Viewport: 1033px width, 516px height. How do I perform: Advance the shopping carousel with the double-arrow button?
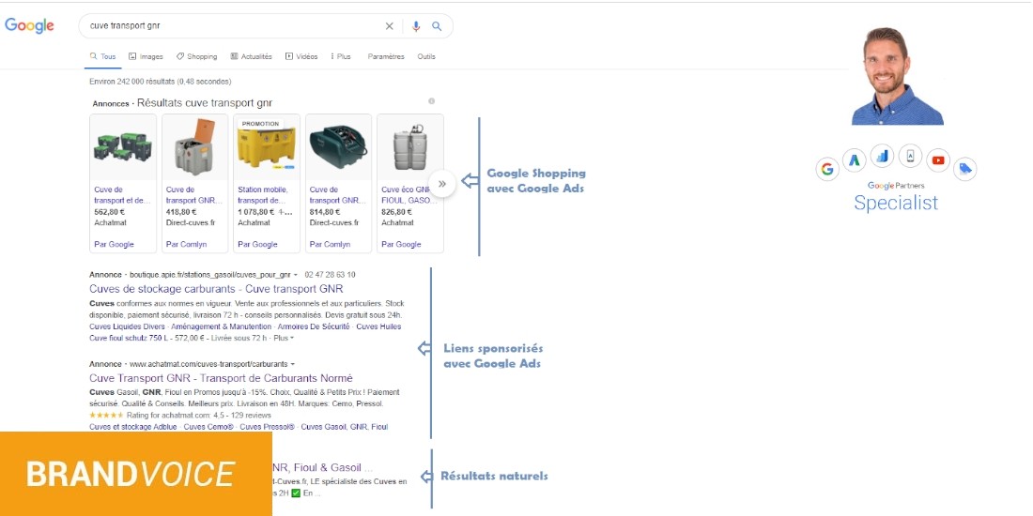coord(442,184)
